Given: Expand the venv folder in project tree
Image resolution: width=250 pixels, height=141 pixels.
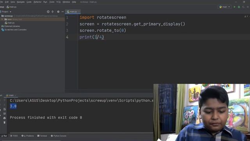Looking at the screenshot, I should coord(2,19).
